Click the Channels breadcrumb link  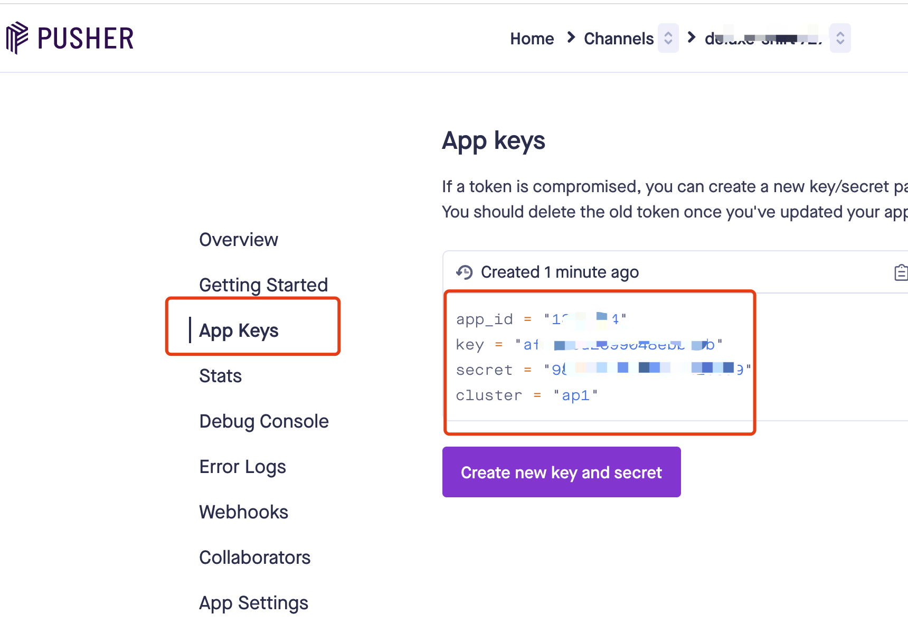point(619,39)
